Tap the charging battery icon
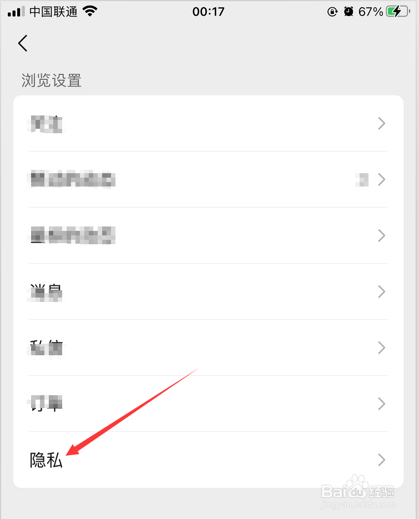 pyautogui.click(x=398, y=12)
